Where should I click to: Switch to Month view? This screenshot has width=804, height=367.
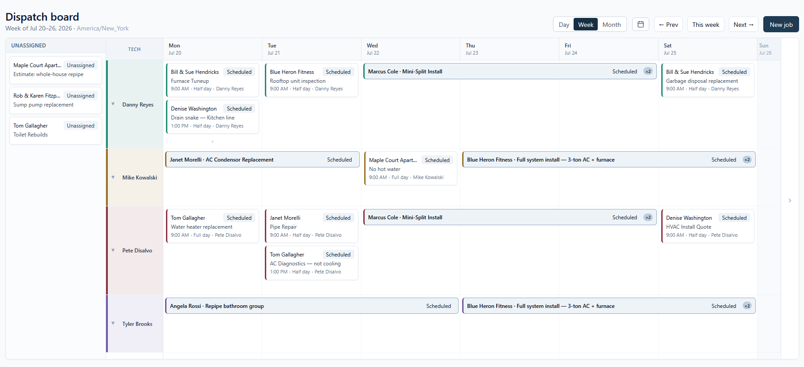(x=611, y=25)
